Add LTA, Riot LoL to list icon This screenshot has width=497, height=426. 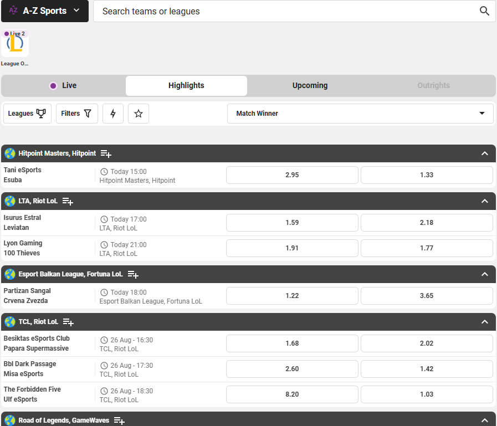[x=68, y=201]
